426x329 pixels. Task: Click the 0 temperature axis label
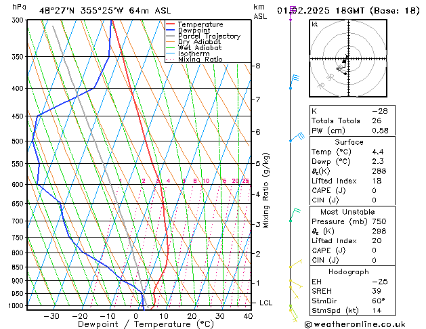tap(135, 316)
